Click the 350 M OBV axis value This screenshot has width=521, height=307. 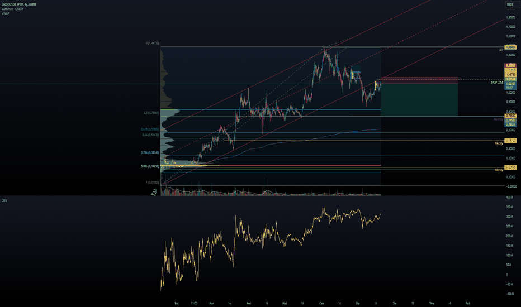coord(509,207)
